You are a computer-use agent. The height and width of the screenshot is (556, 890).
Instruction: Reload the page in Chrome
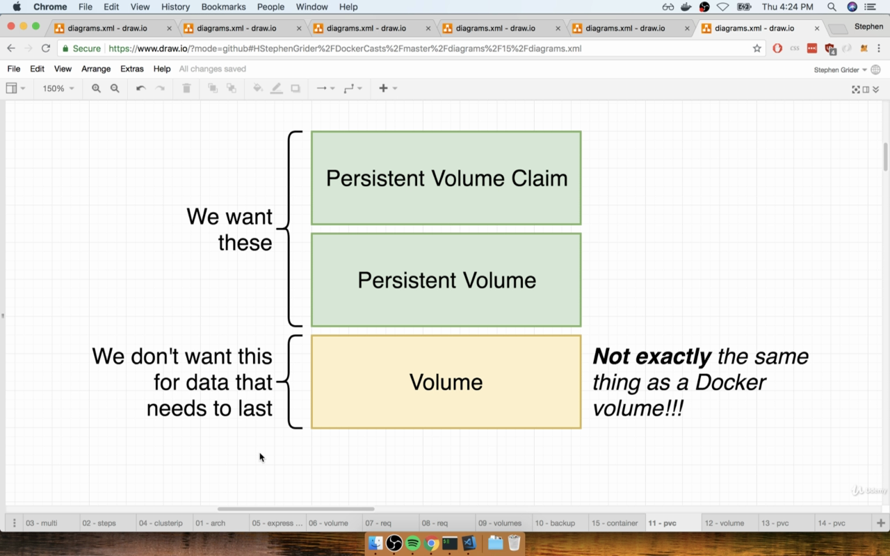coord(46,49)
